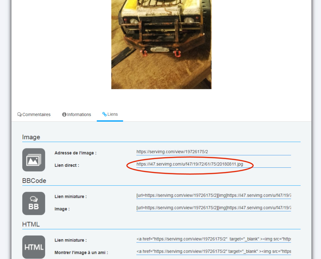Screen dimensions: 321x259
Task: Click the chain link icon beside Liens
Action: [104, 114]
